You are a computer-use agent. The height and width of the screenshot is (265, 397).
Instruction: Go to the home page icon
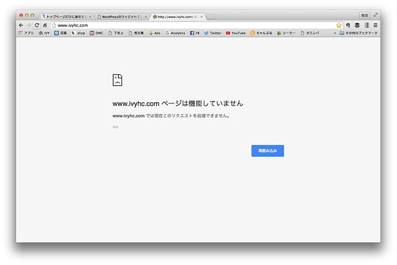[x=45, y=25]
